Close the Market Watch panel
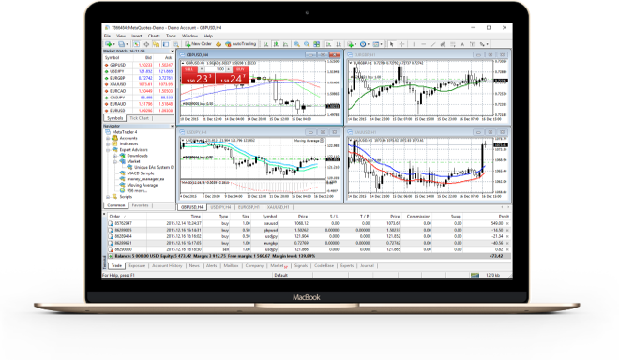This screenshot has height=360, width=619. [172, 52]
